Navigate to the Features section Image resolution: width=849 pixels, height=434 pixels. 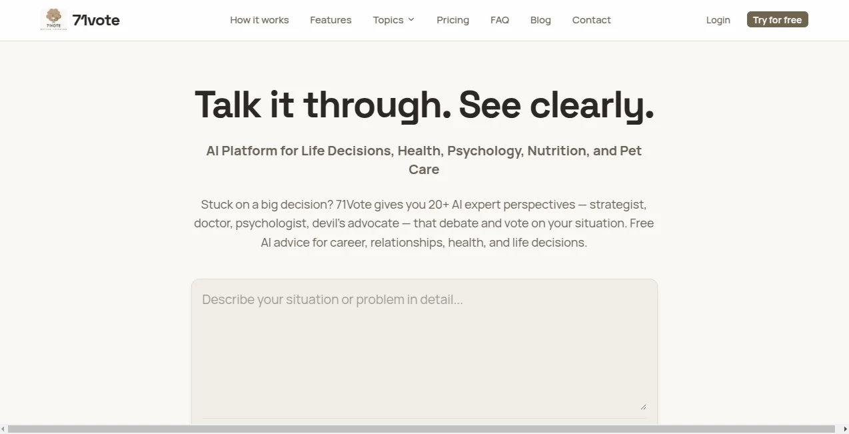pos(331,20)
